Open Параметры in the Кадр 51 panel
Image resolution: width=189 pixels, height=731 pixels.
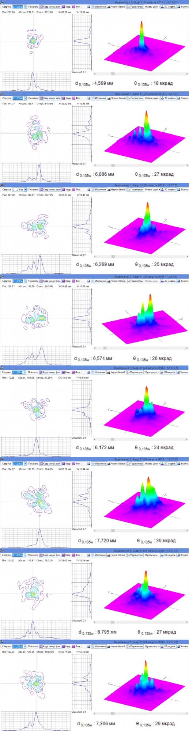135,463
